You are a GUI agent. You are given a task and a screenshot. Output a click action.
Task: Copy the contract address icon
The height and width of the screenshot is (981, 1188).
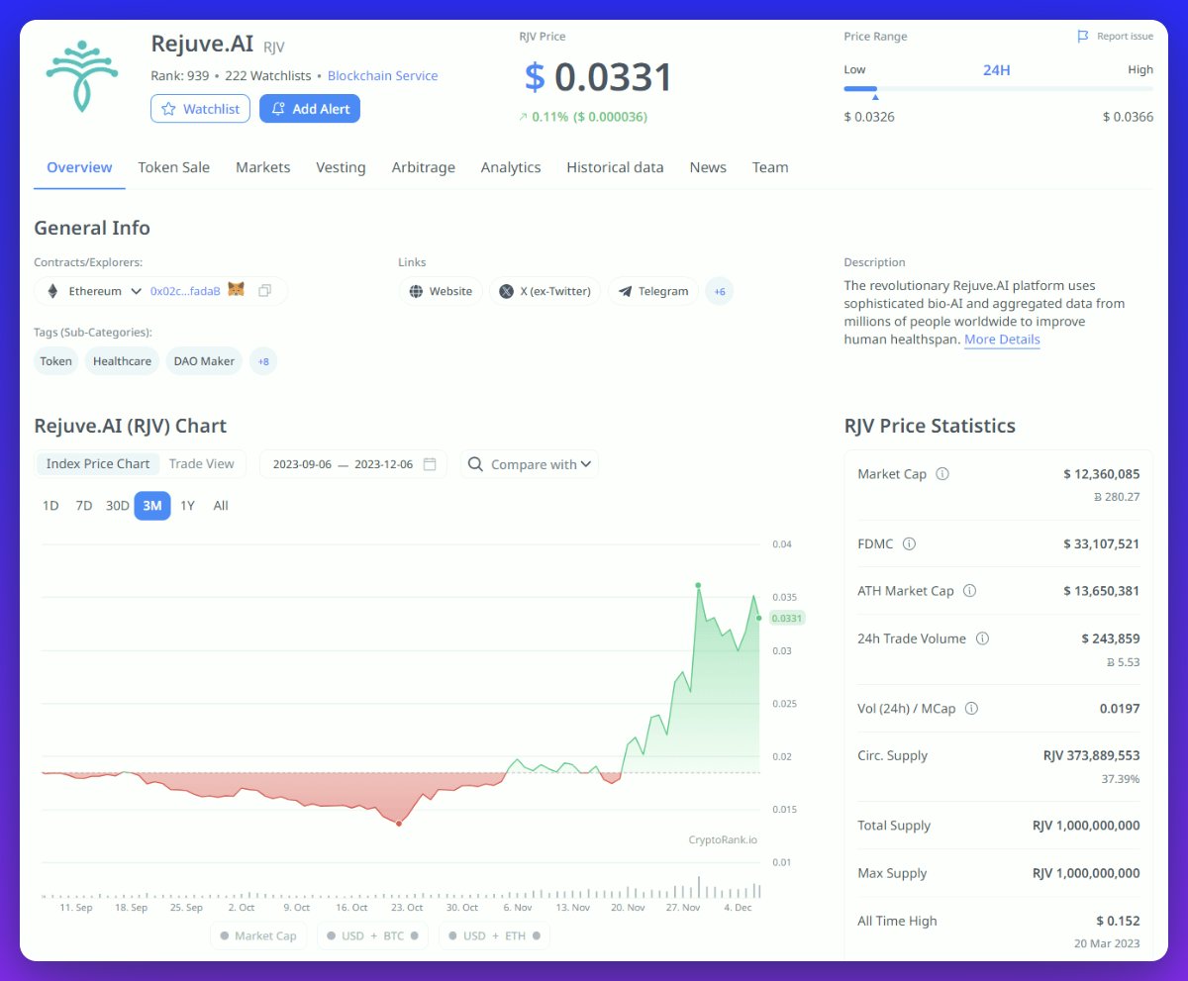(264, 291)
